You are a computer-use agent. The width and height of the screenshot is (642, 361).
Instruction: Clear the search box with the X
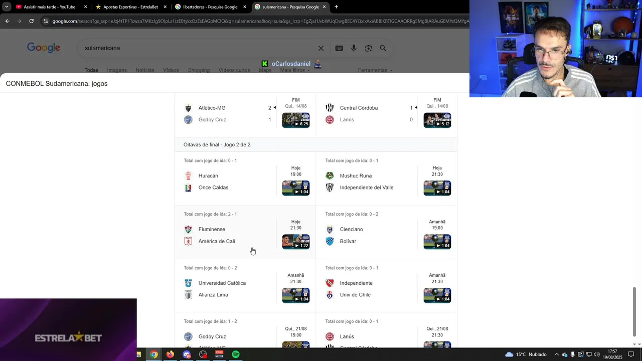click(x=321, y=48)
